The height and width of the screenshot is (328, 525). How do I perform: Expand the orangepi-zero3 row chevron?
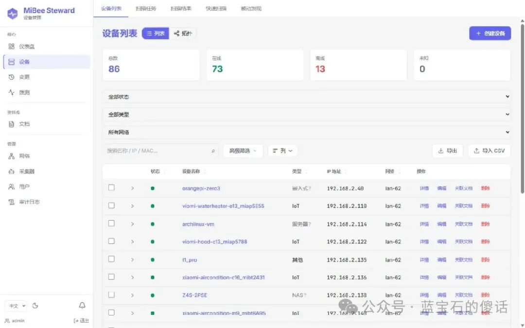[133, 189]
